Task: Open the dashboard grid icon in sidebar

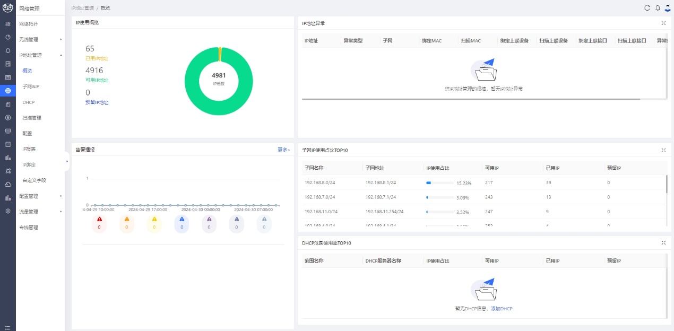Action: (8, 24)
